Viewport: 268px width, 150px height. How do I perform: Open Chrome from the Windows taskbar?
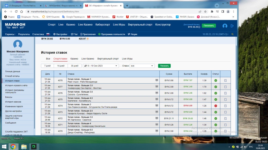[x=13, y=147]
